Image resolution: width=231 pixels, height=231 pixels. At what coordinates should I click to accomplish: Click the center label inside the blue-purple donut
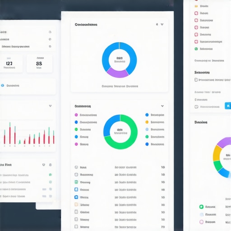pyautogui.click(x=120, y=60)
